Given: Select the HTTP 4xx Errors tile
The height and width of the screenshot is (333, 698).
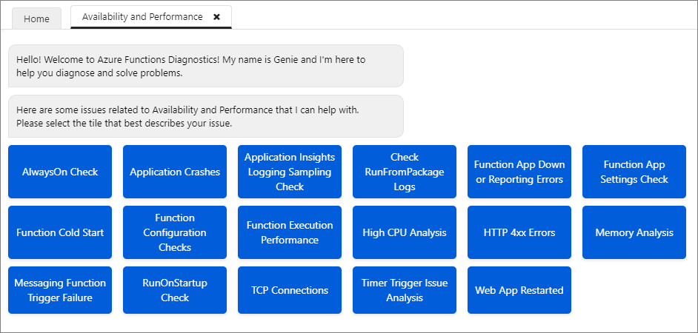Looking at the screenshot, I should (x=519, y=232).
